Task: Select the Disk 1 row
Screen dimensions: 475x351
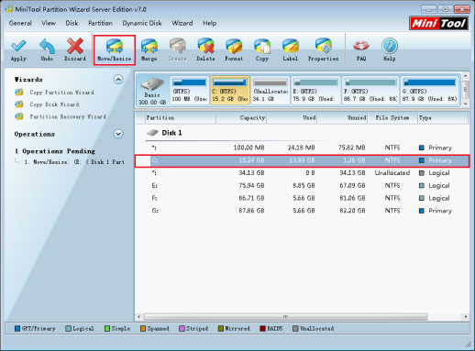Action: 302,133
